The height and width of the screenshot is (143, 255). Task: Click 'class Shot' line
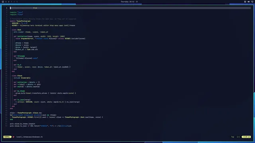pyautogui.click(x=16, y=30)
